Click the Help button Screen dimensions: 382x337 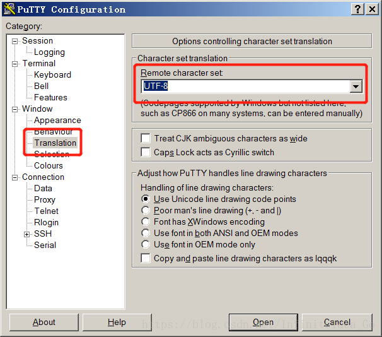point(117,322)
